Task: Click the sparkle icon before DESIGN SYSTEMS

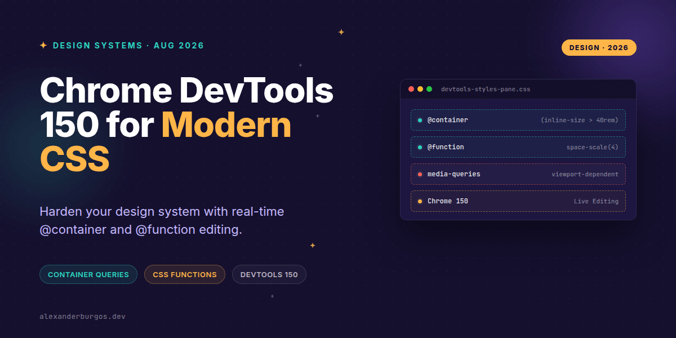Action: [x=43, y=46]
